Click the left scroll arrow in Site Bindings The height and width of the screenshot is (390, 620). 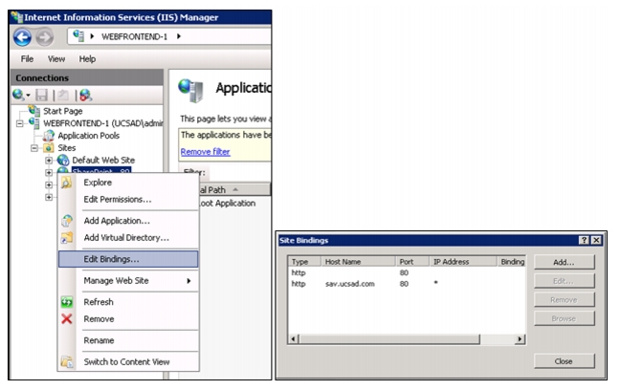click(x=293, y=339)
